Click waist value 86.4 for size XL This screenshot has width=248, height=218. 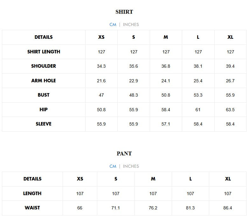point(228,208)
